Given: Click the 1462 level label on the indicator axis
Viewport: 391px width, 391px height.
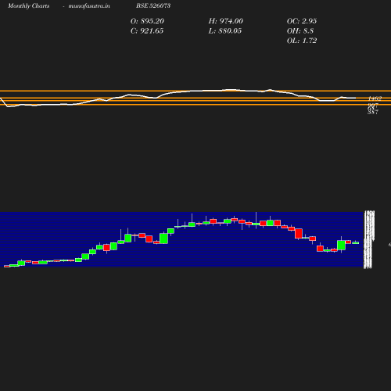Looking at the screenshot, I should (375, 99).
